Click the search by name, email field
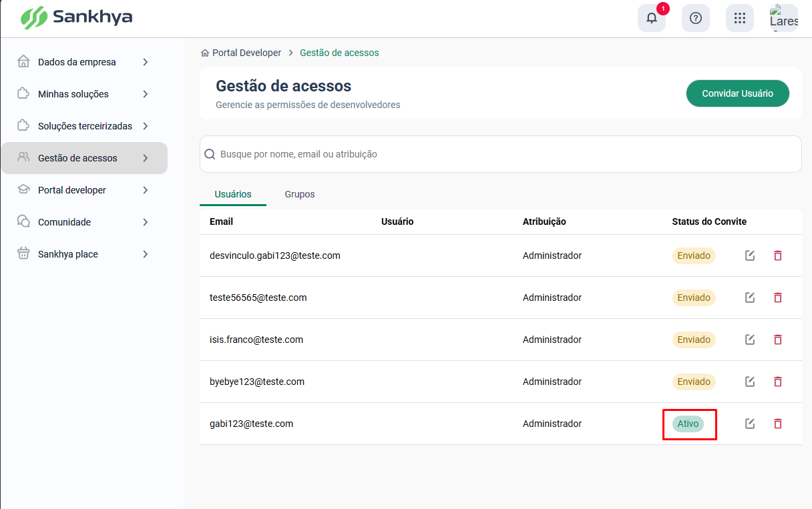The width and height of the screenshot is (812, 509). pyautogui.click(x=501, y=154)
